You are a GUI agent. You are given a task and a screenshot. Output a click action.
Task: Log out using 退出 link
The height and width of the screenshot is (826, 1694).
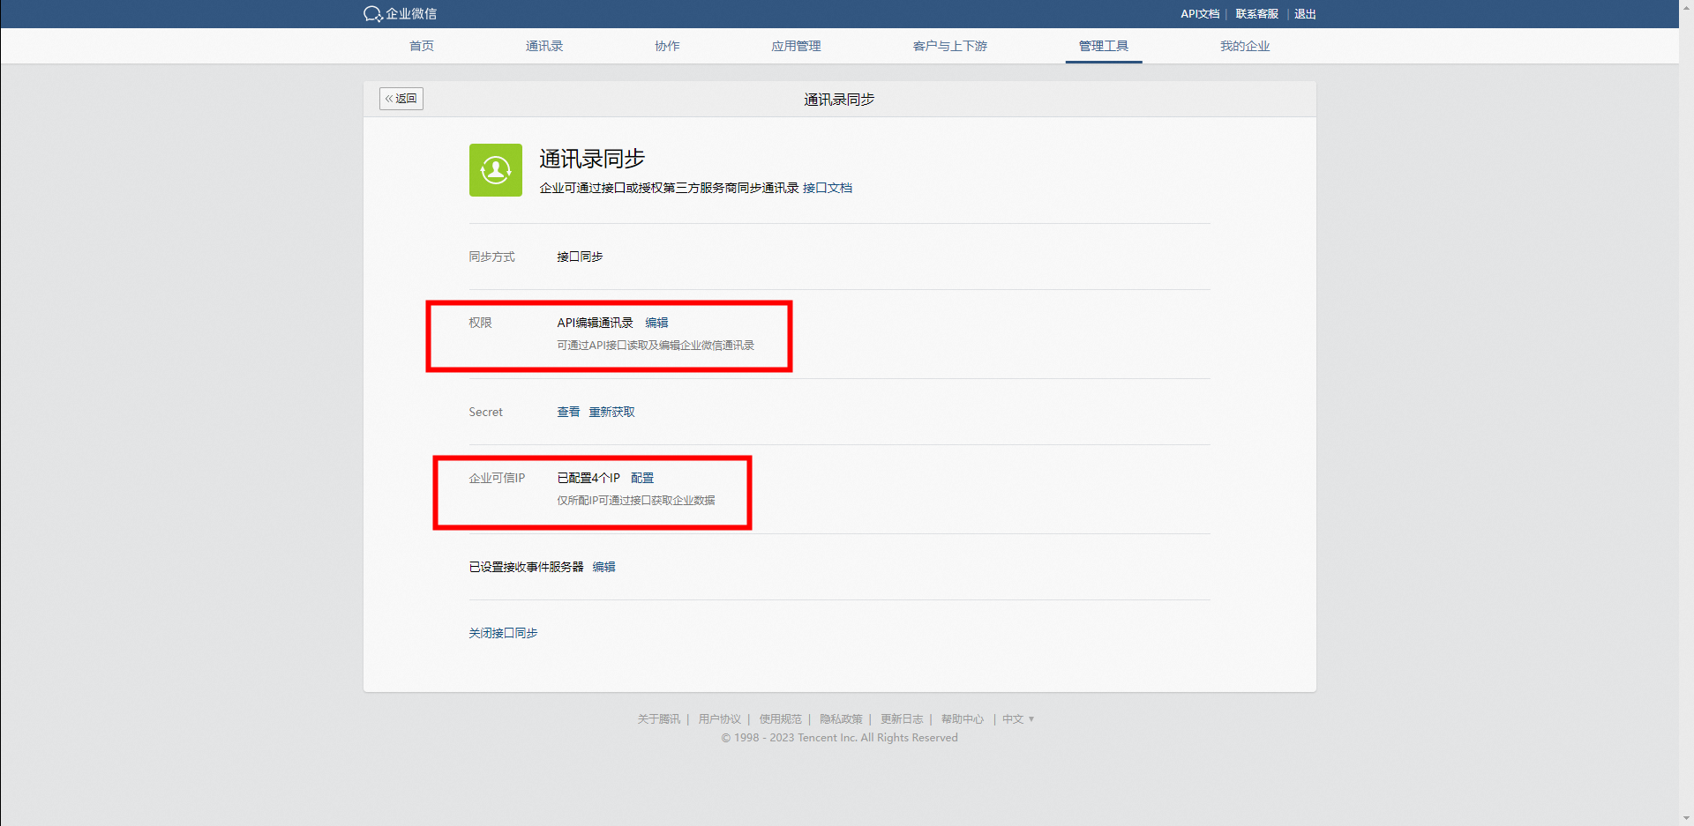coord(1305,14)
